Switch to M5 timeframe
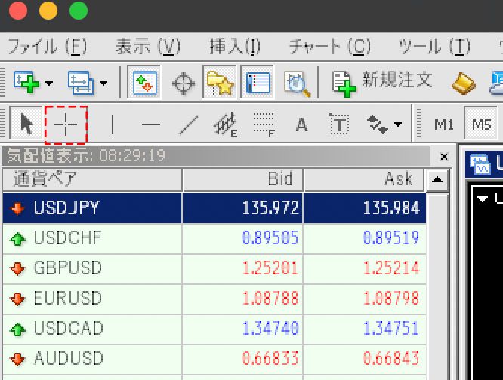Viewport: 503px width, 380px height. (481, 124)
